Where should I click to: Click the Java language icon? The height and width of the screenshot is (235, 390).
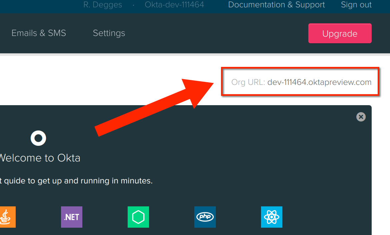click(x=7, y=217)
